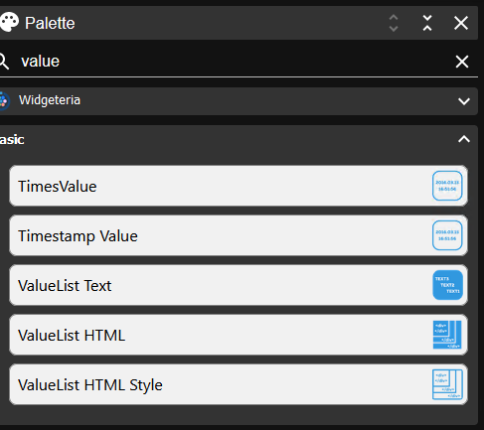Select the ValueList HTML Style widget
484x430 pixels.
[x=239, y=384]
